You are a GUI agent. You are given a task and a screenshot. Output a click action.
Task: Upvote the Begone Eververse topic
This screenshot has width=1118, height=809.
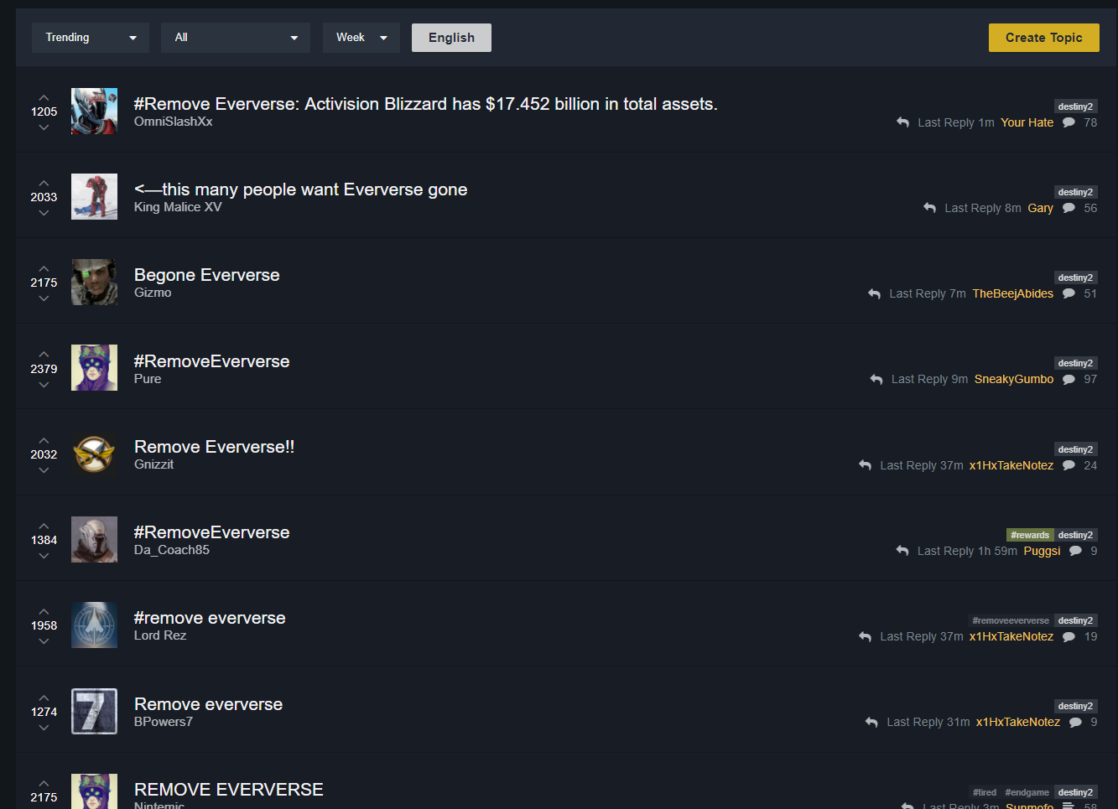pyautogui.click(x=44, y=268)
